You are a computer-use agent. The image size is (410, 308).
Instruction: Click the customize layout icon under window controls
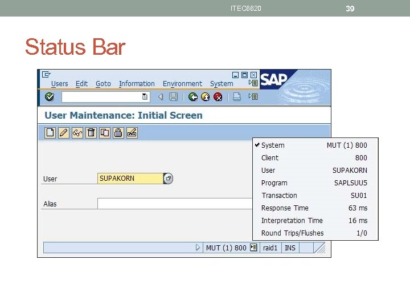coord(253,83)
